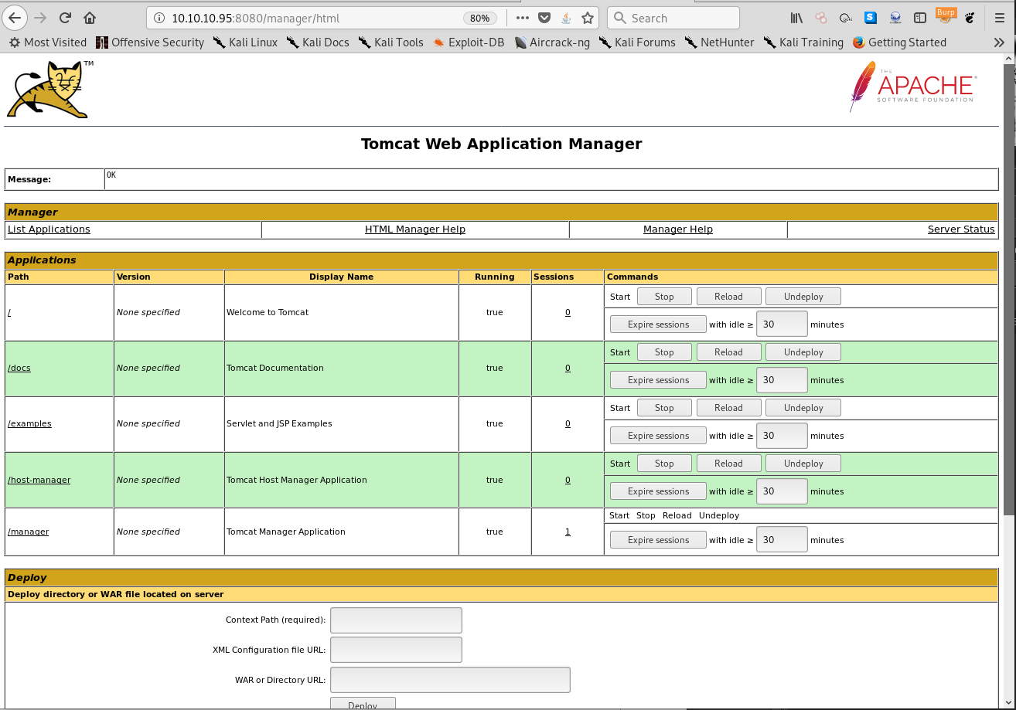
Task: Reload the /host-manager application
Action: (728, 464)
